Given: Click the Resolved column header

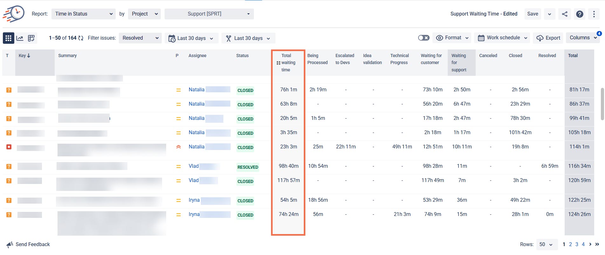Looking at the screenshot, I should 547,56.
